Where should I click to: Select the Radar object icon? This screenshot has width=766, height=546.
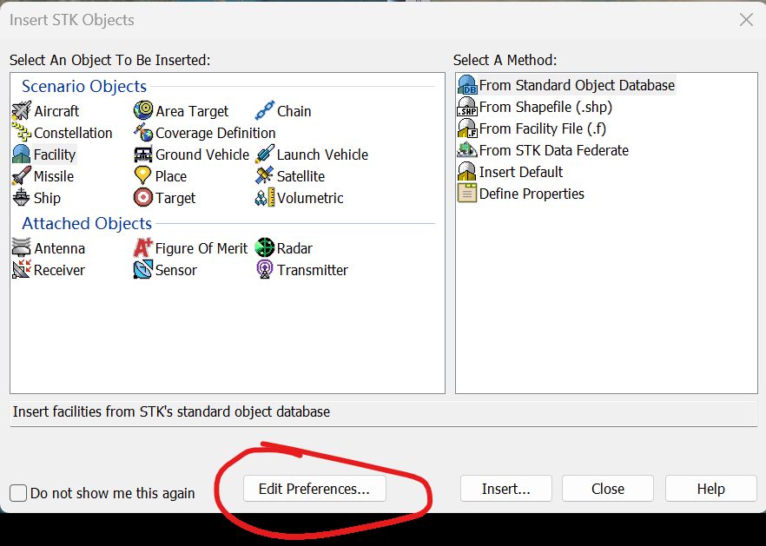point(264,248)
